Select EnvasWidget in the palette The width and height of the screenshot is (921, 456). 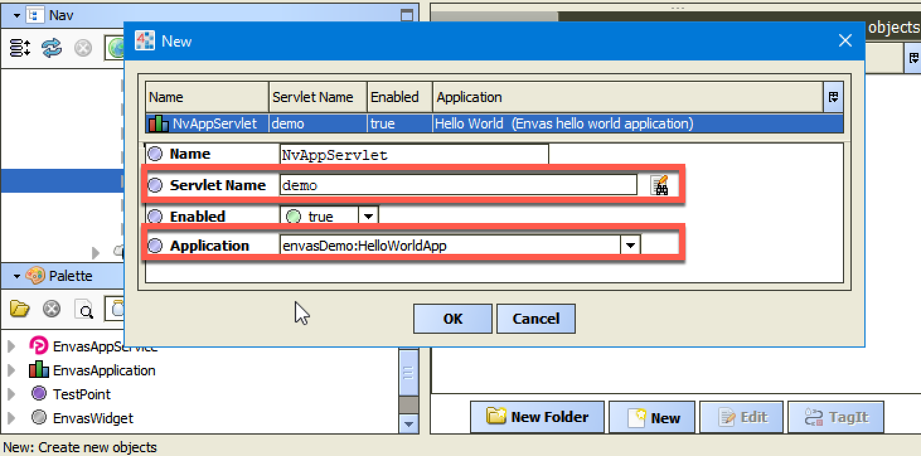click(x=93, y=418)
